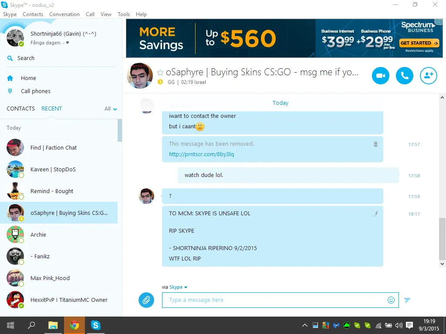Click the contact list scrollbar thumb

120,130
